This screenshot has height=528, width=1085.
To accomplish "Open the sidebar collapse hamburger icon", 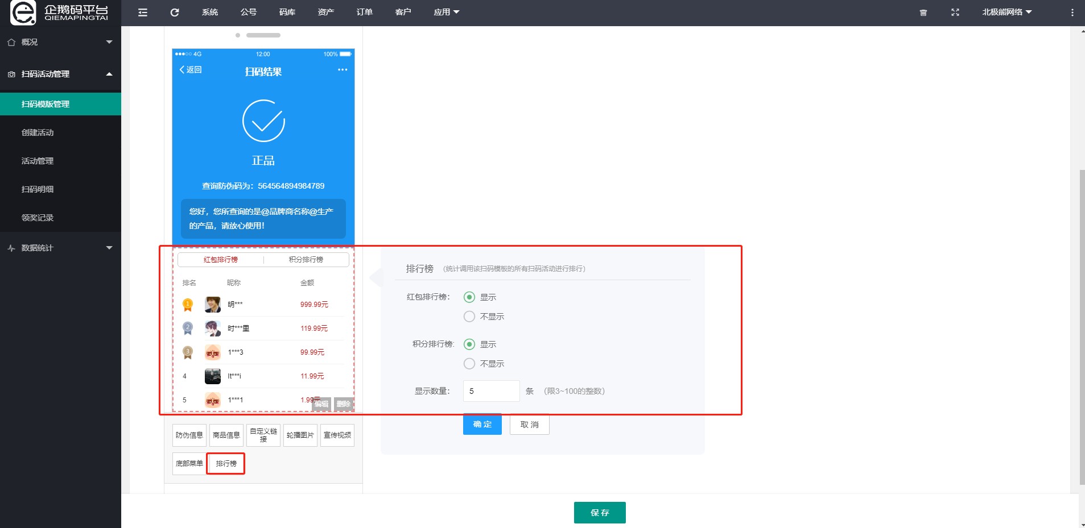I will [142, 12].
